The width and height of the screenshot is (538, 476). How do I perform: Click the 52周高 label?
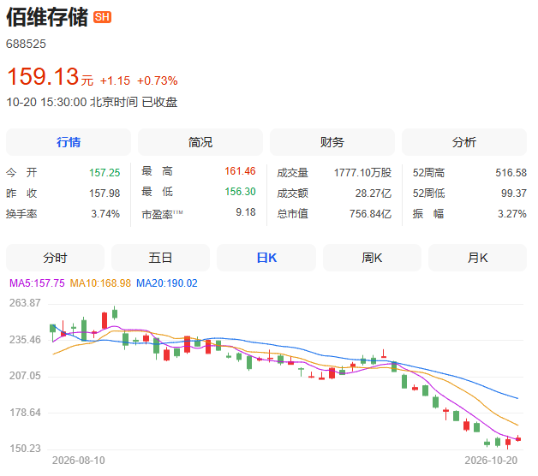(428, 173)
